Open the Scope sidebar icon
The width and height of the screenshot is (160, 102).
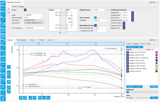[x=3, y=43]
